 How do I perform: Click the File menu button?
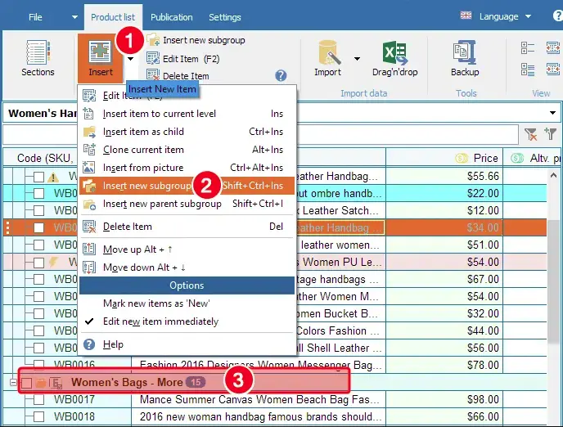[x=35, y=17]
